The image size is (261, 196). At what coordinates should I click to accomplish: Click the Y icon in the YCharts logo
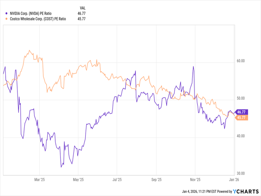pos(235,191)
